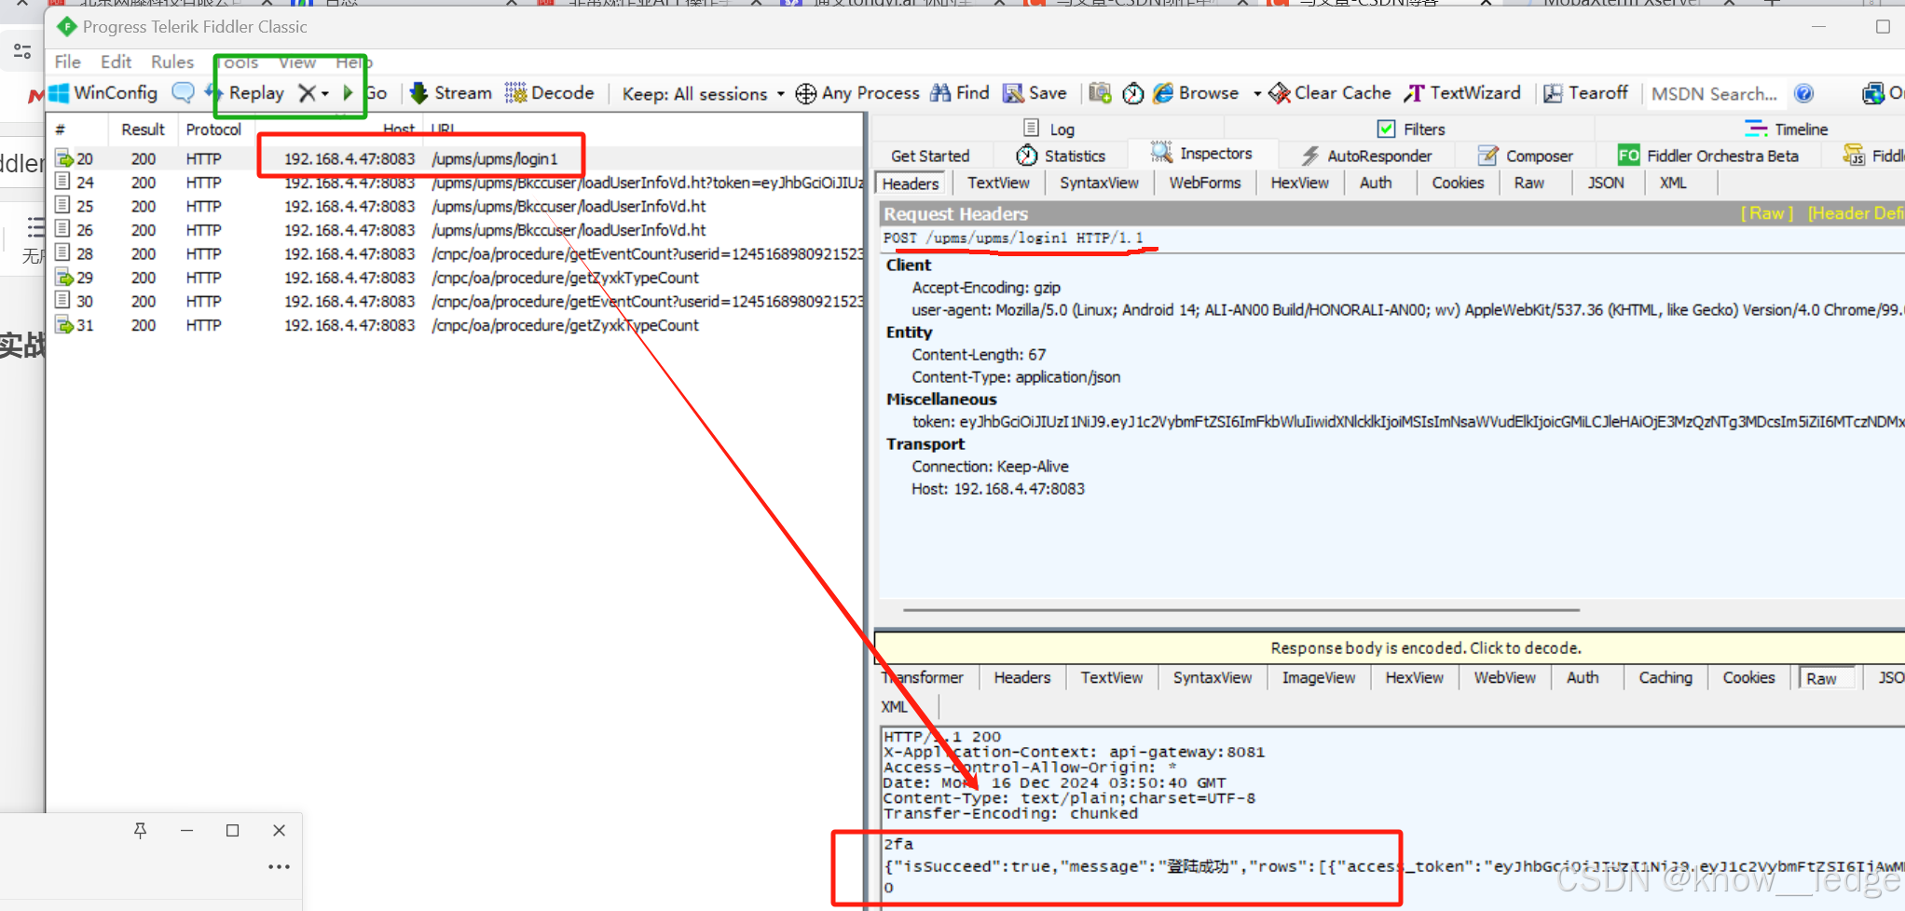Open Fiddler Orchestra Beta tab

(1708, 156)
